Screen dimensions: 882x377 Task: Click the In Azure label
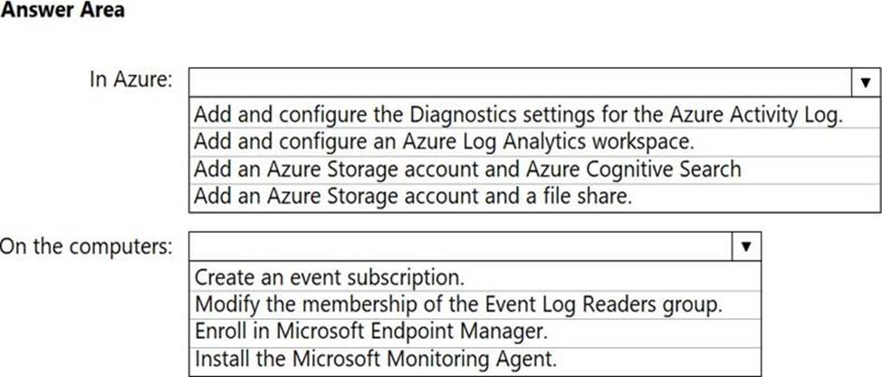(x=130, y=80)
